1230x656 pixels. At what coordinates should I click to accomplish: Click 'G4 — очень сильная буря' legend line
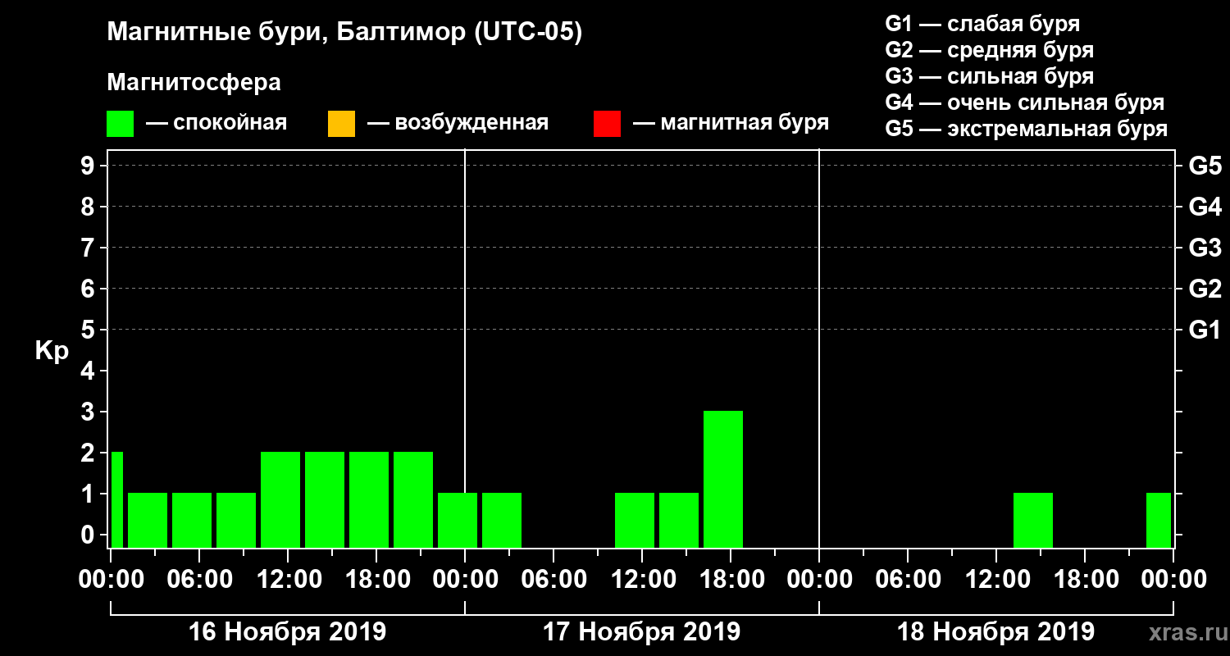(1025, 102)
